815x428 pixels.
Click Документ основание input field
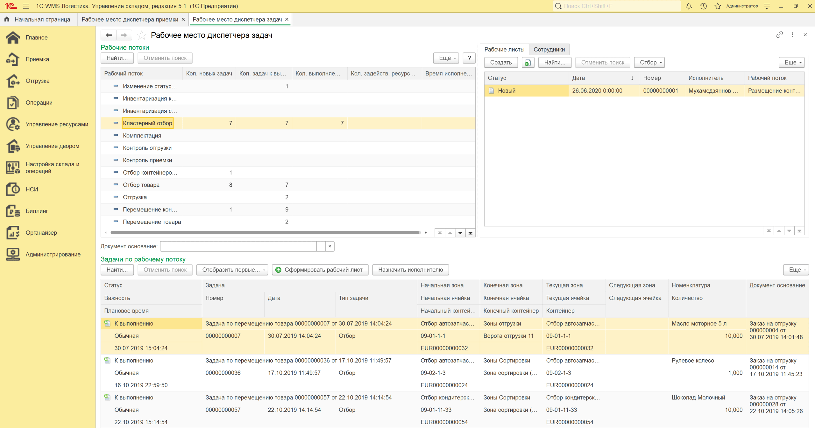(238, 246)
